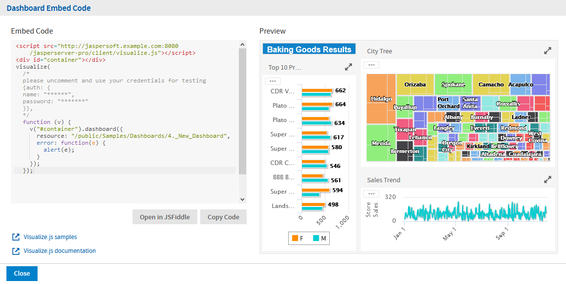Maximize the Sales Trend dashlet
The height and width of the screenshot is (284, 566).
(548, 179)
